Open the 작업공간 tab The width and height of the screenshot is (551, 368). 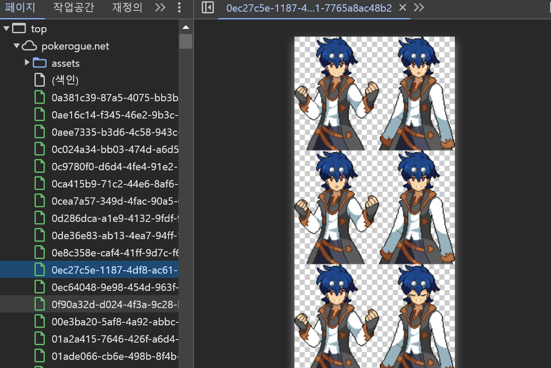click(x=74, y=8)
